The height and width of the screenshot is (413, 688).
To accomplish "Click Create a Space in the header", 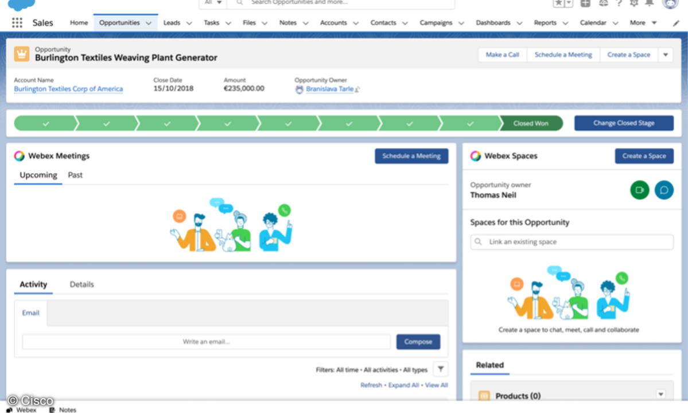I will click(x=629, y=55).
